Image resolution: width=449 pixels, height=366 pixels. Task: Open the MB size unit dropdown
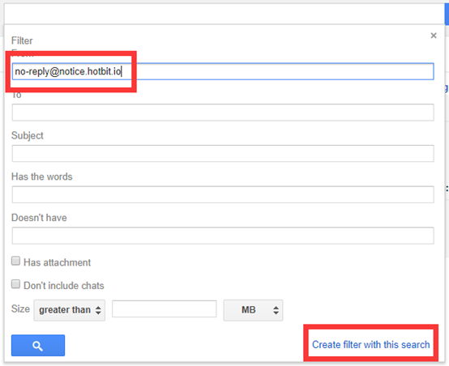(x=253, y=310)
